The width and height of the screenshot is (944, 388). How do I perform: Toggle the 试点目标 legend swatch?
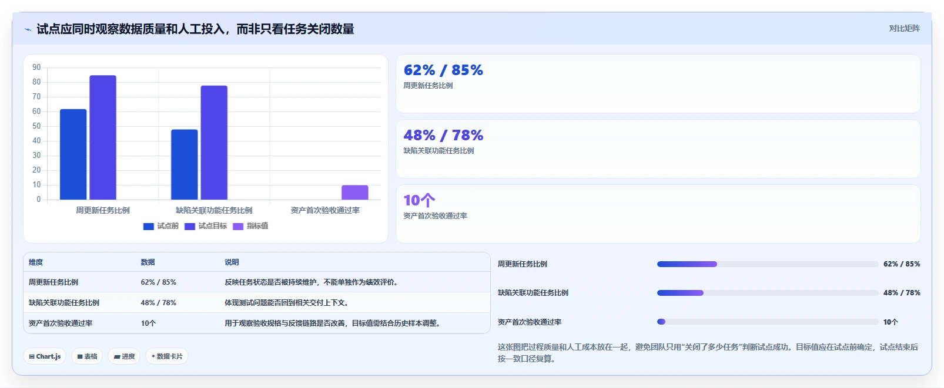click(x=190, y=226)
